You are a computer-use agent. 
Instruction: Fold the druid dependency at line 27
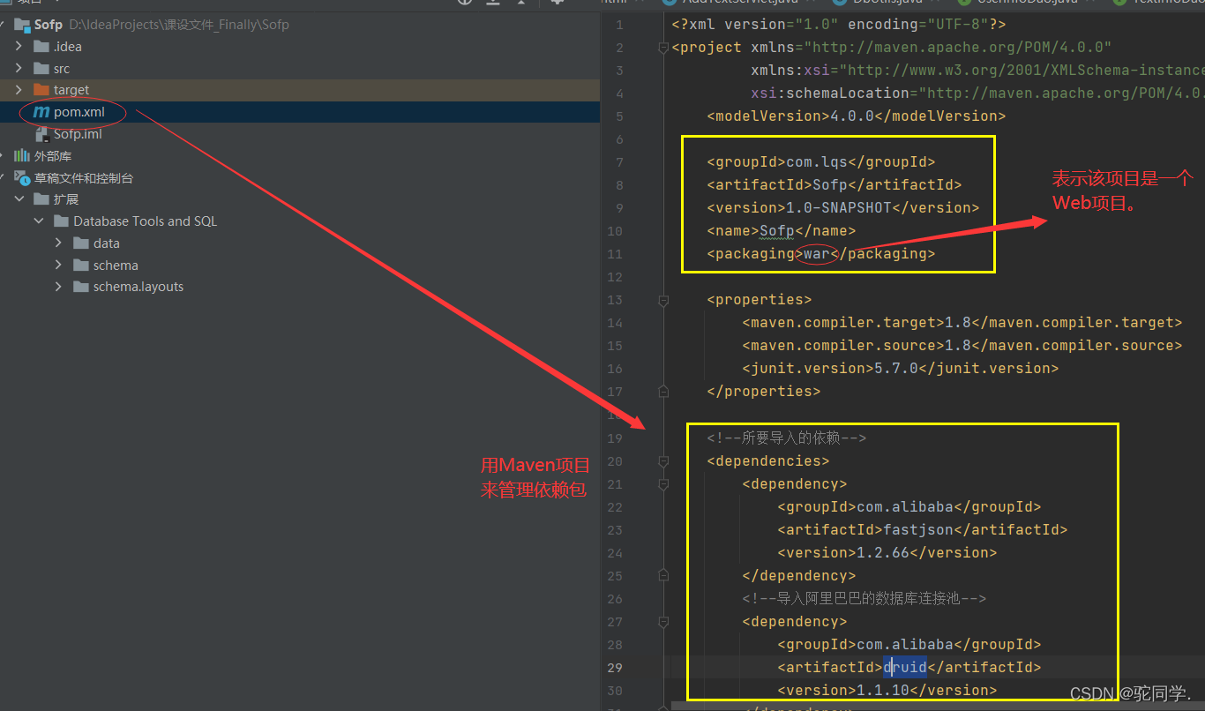(663, 621)
